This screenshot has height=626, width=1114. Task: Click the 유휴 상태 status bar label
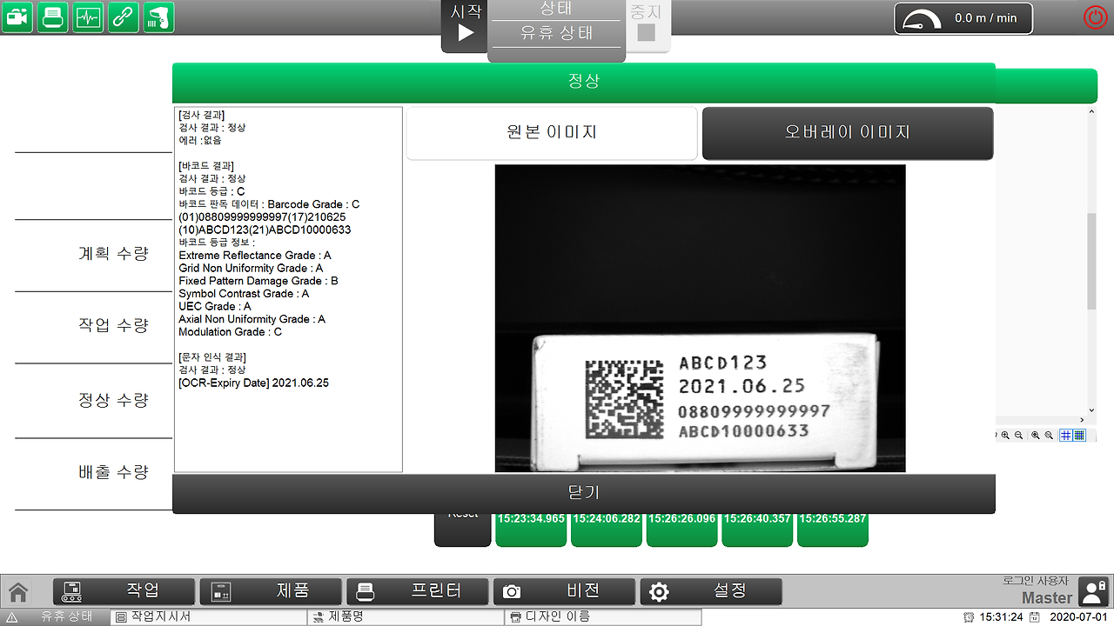(66, 617)
